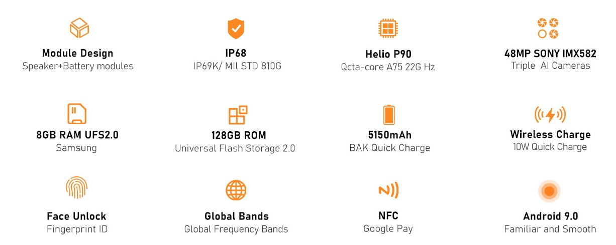616x245 pixels.
Task: Click the 8GB RAM memory card icon
Action: tap(77, 114)
